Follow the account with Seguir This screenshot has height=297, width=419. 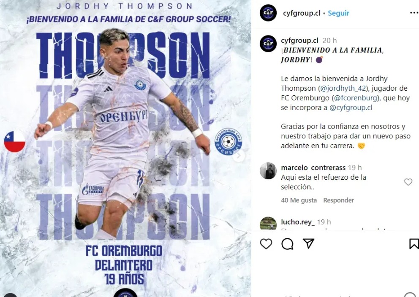click(x=339, y=13)
